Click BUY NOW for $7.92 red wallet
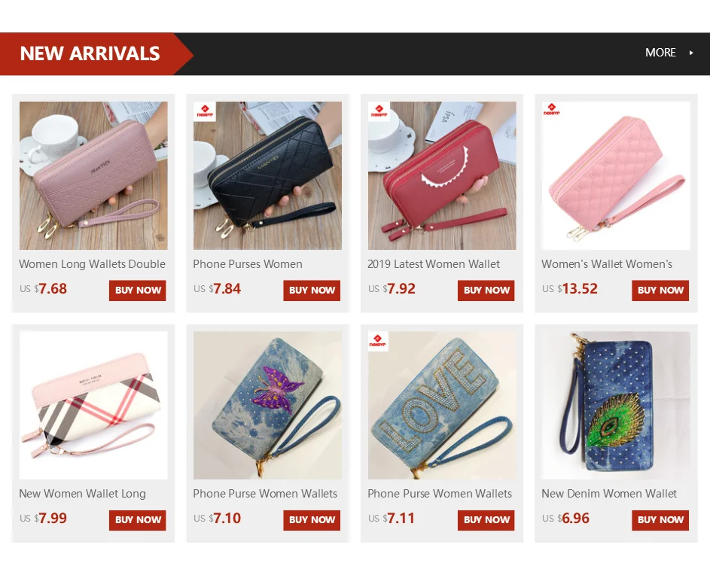 pyautogui.click(x=486, y=291)
